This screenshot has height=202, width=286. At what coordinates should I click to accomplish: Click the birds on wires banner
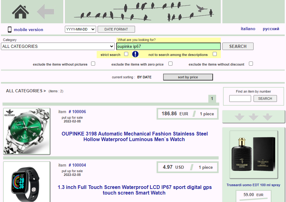pyautogui.click(x=143, y=11)
